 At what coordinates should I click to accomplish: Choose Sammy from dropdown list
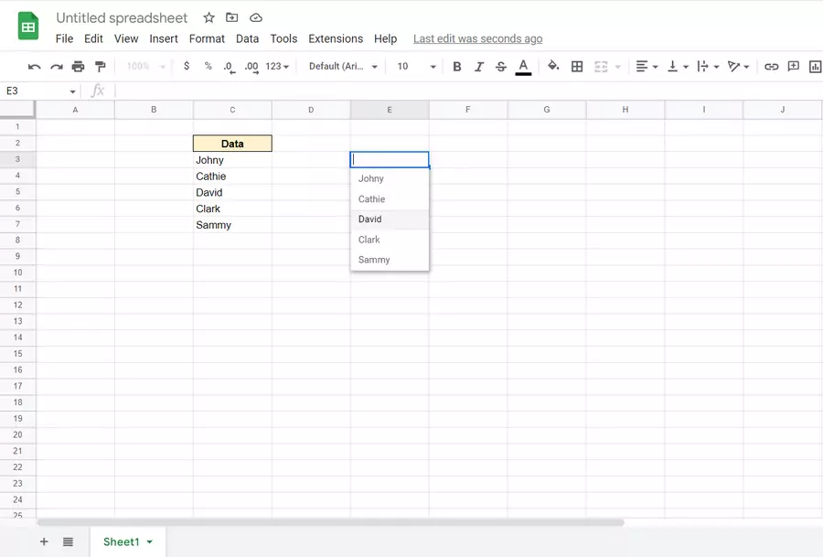pyautogui.click(x=390, y=260)
